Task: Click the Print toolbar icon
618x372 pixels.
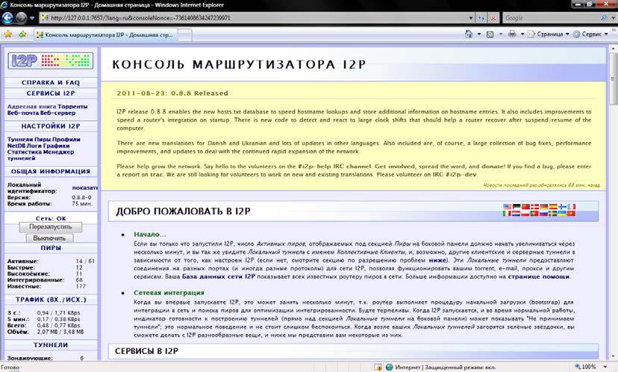Action: pyautogui.click(x=512, y=34)
